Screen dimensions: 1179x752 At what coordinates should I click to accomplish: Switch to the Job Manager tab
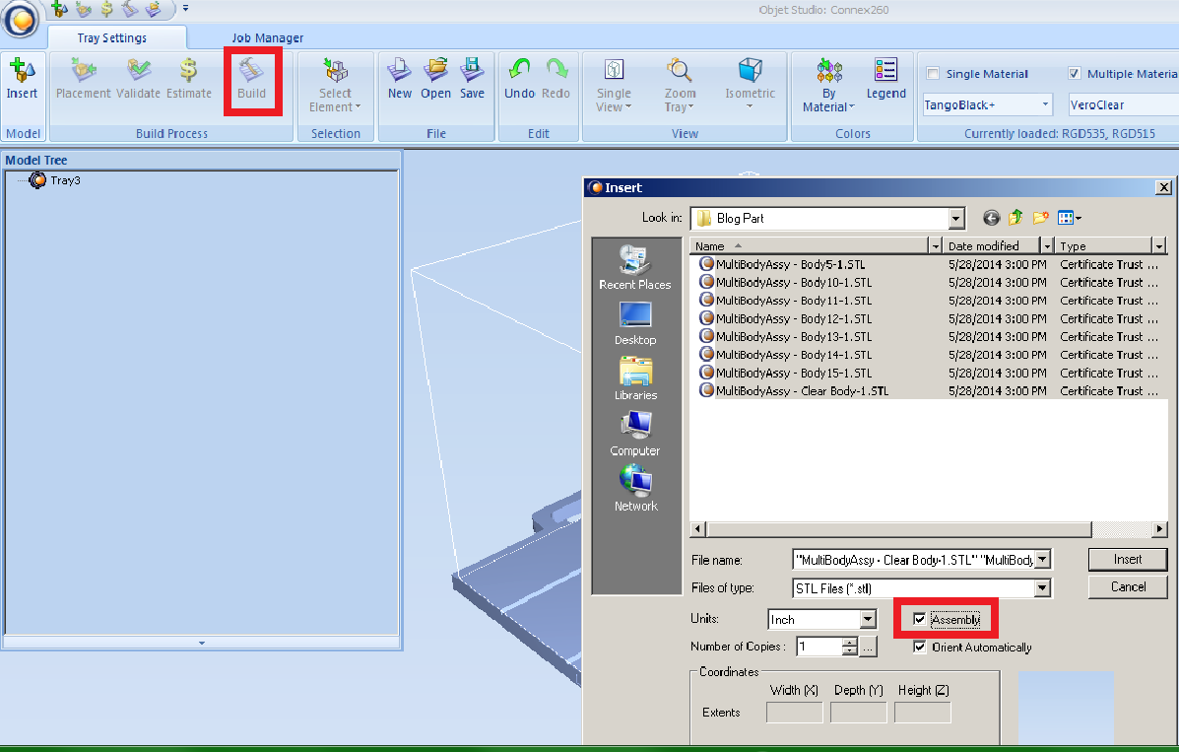coord(267,38)
